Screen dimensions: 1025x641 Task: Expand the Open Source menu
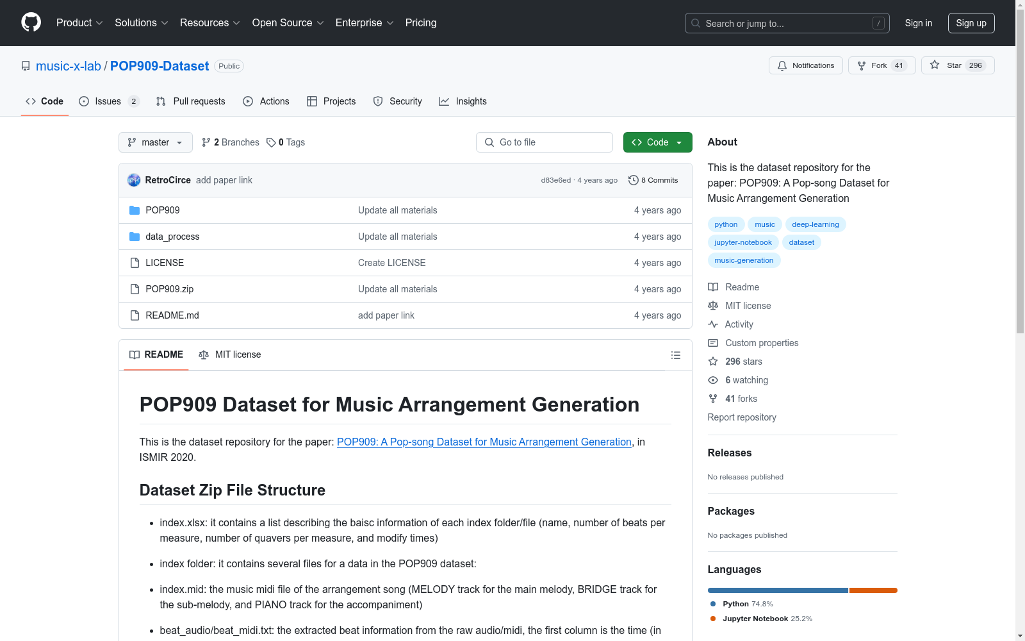pos(288,23)
